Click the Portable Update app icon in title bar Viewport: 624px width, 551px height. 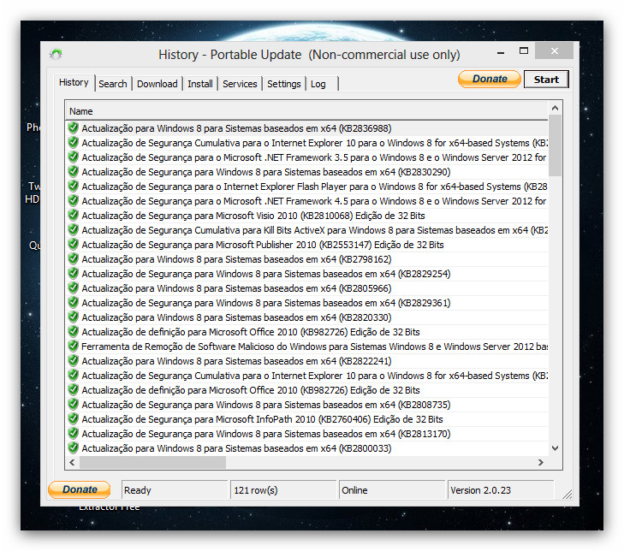pyautogui.click(x=56, y=54)
